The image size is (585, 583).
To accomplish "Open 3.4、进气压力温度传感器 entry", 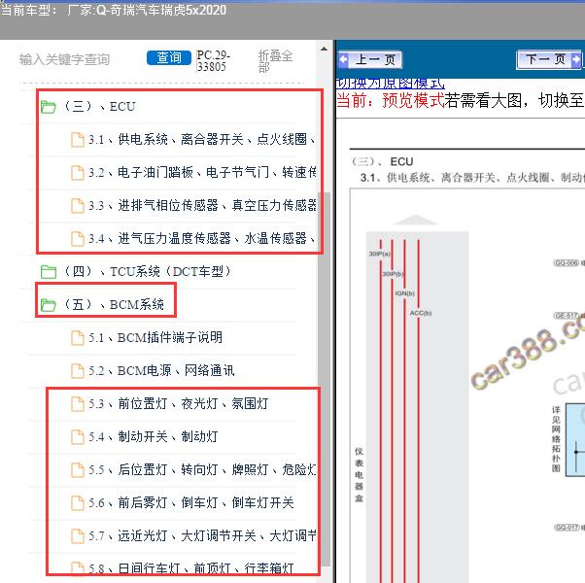I will (x=202, y=238).
